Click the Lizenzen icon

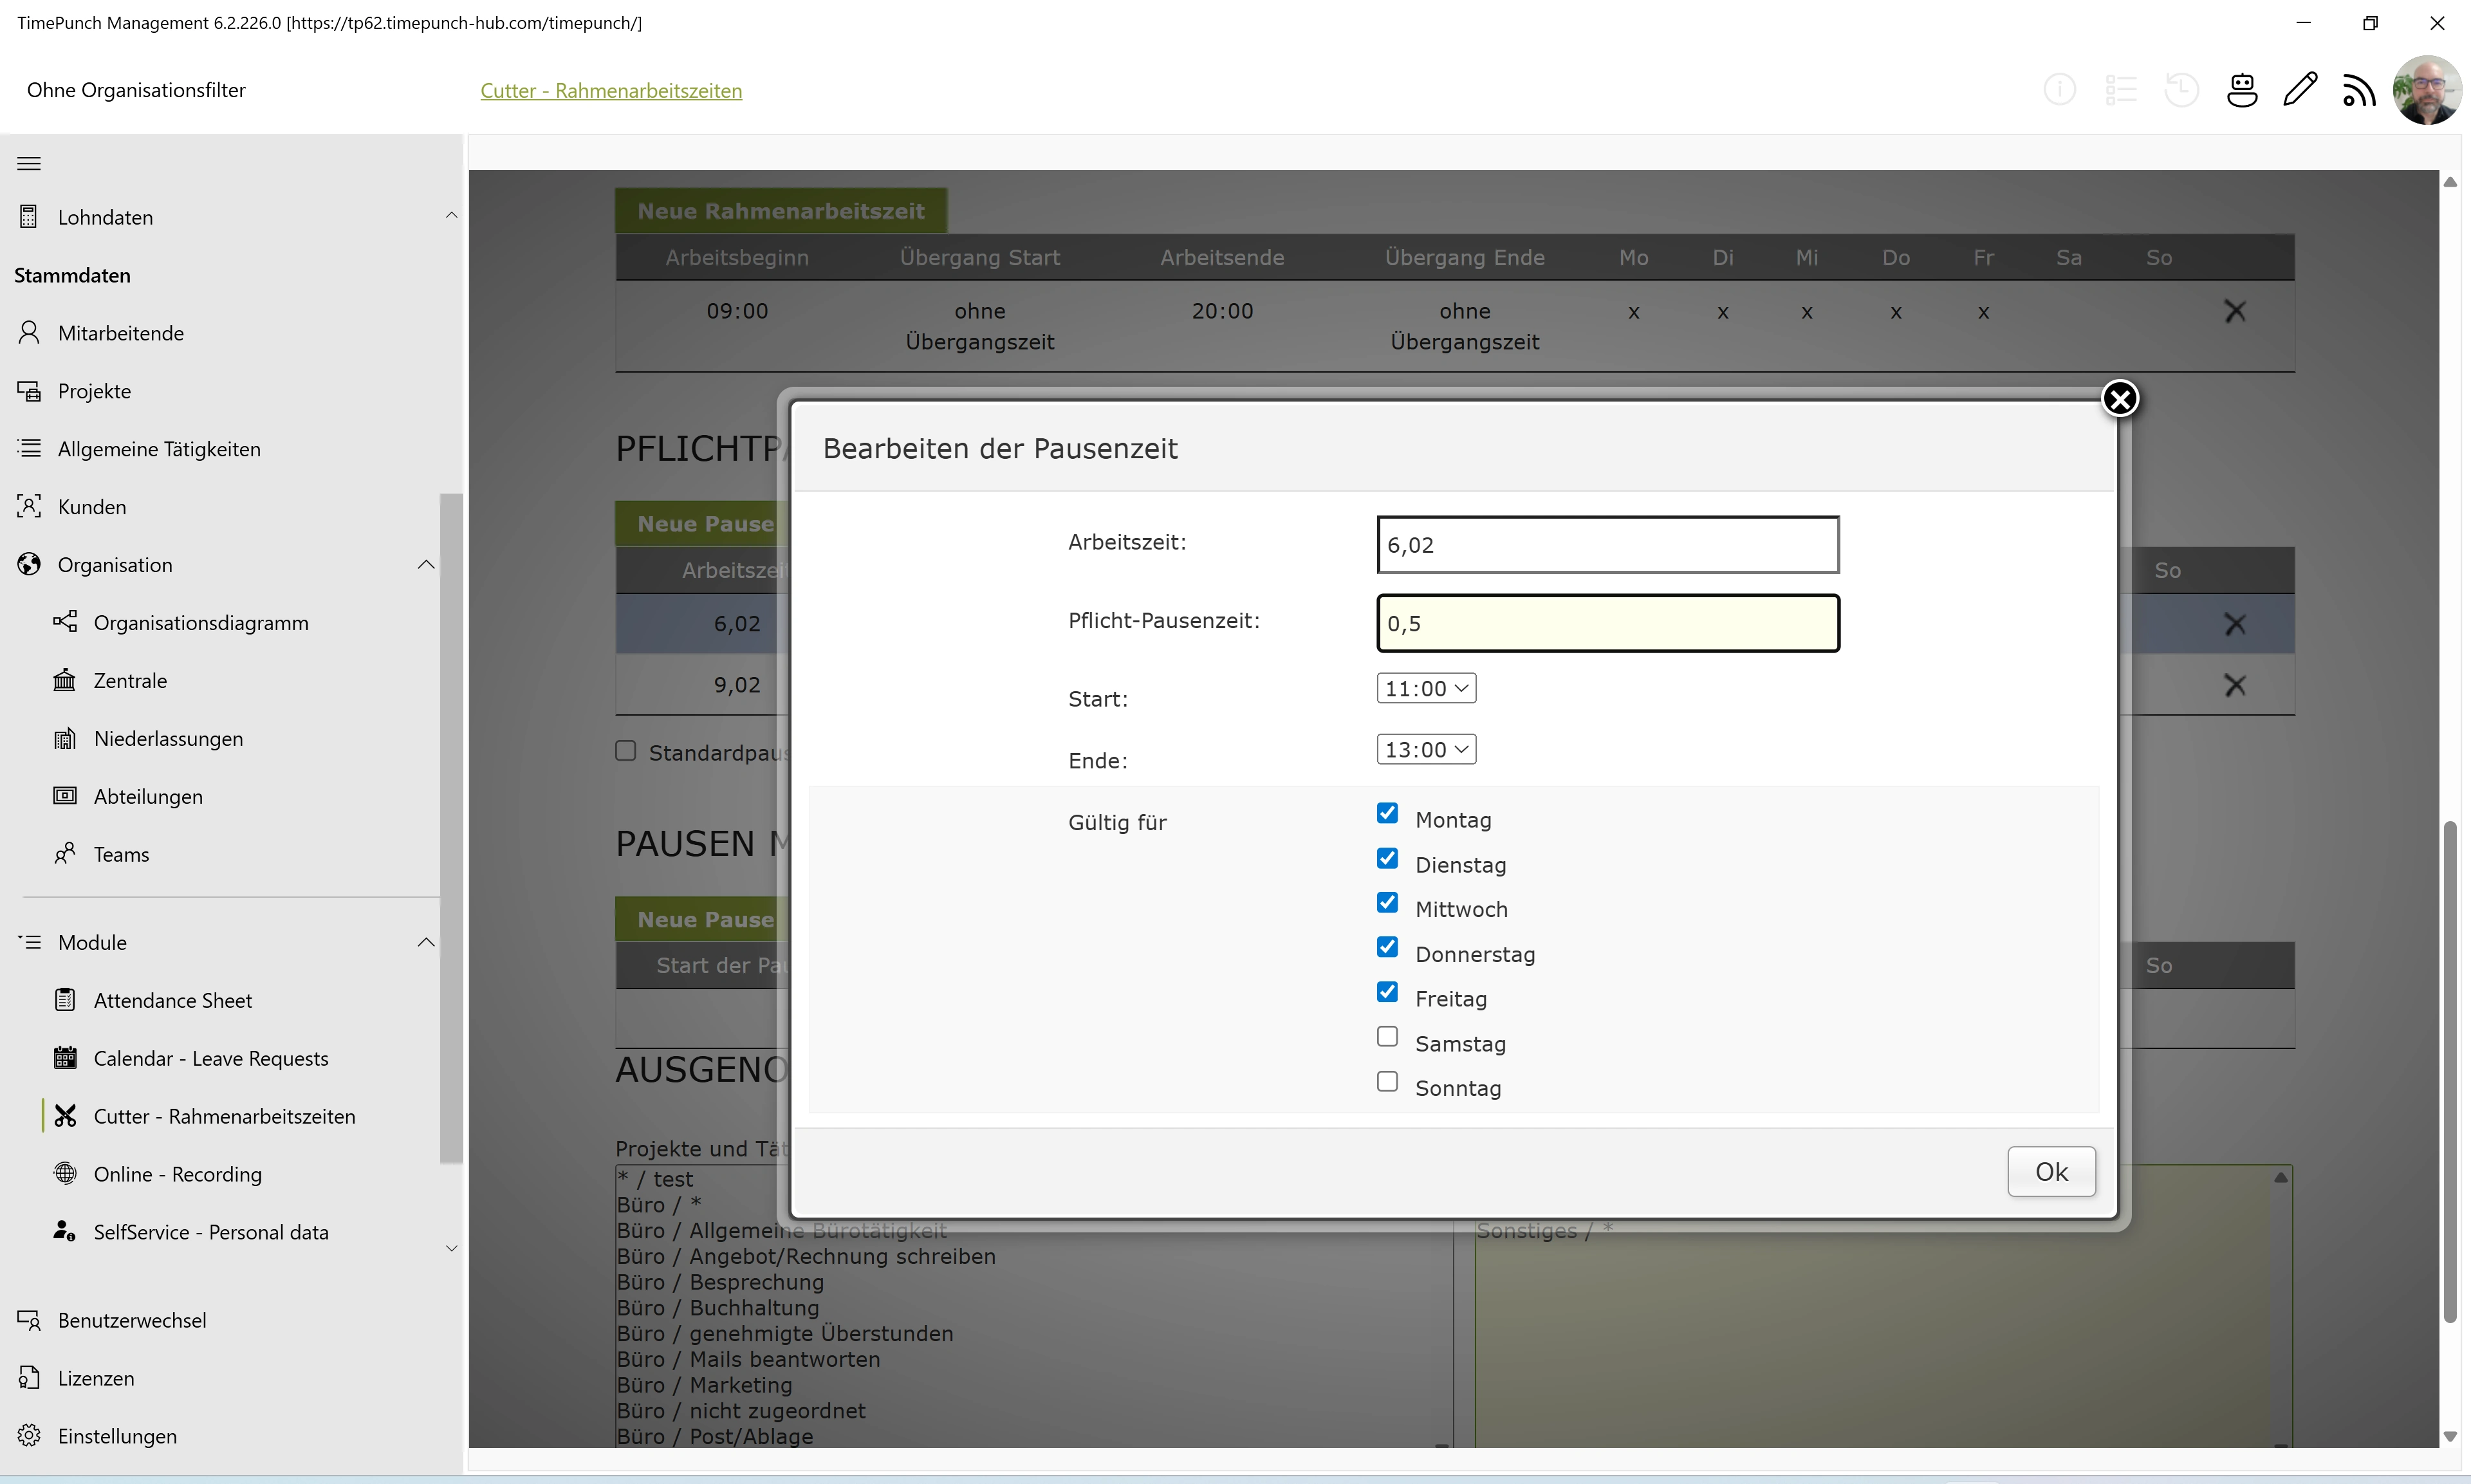point(29,1378)
